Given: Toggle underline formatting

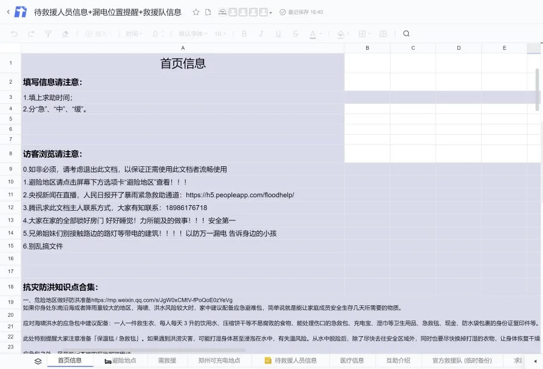Looking at the screenshot, I should click(278, 33).
